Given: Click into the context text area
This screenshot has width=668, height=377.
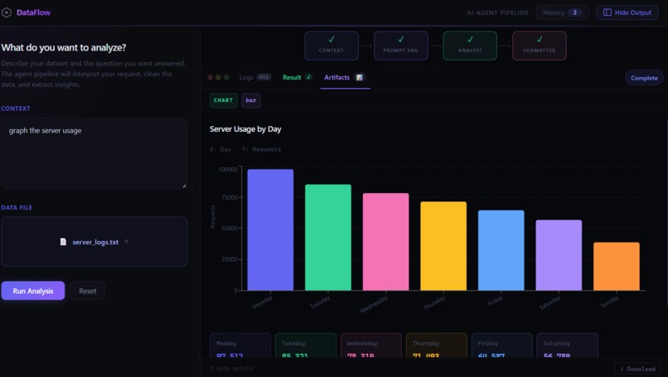Looking at the screenshot, I should point(94,153).
